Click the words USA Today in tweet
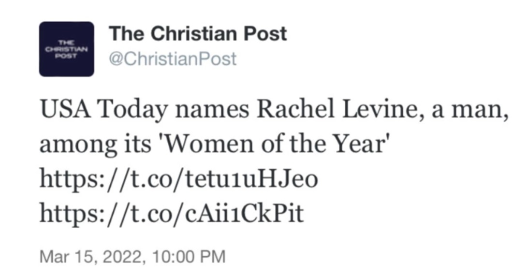This screenshot has width=512, height=277. pos(104,109)
